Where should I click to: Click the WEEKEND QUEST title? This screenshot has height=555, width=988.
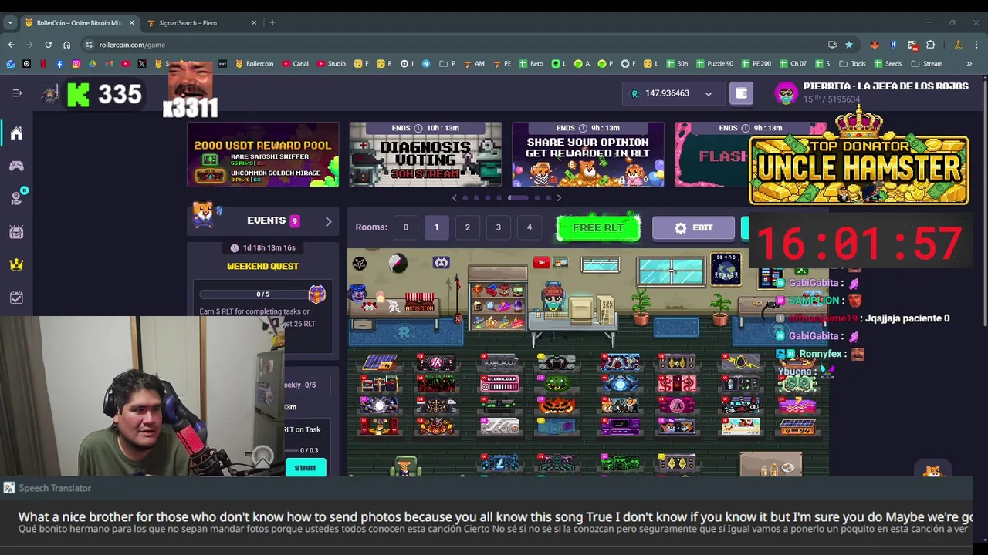point(262,266)
